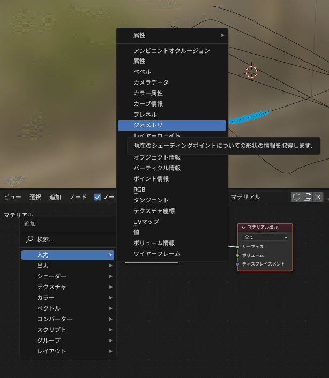Select ベベル from input menu
329x378 pixels.
point(172,72)
